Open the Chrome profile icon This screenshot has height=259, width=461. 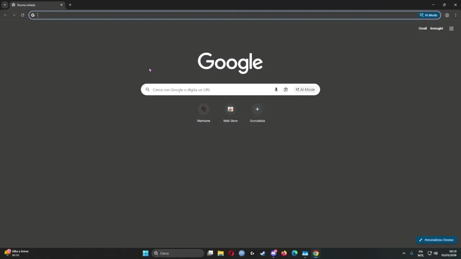(447, 15)
